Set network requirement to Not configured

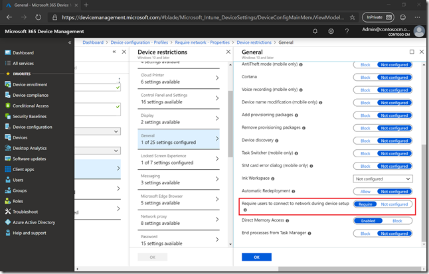pyautogui.click(x=394, y=204)
